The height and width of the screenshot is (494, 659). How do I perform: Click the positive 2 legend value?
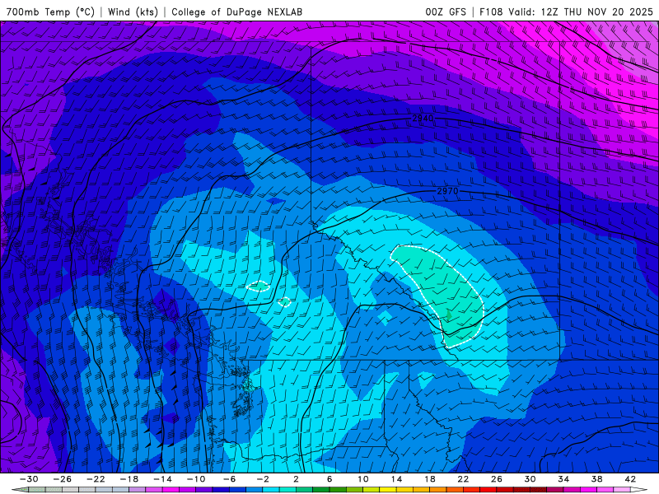click(296, 479)
